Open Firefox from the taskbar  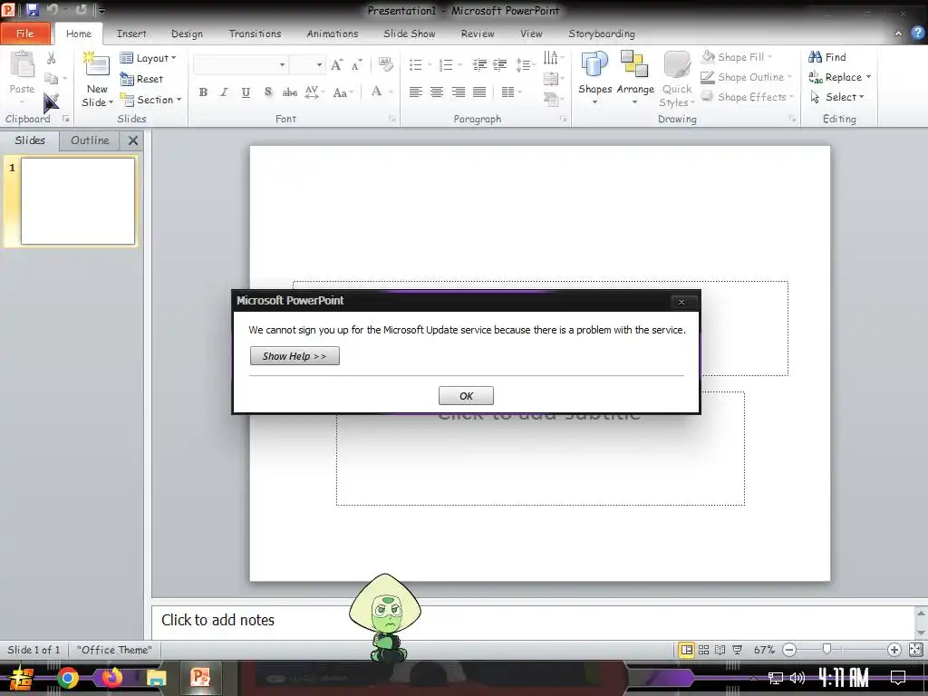point(111,677)
